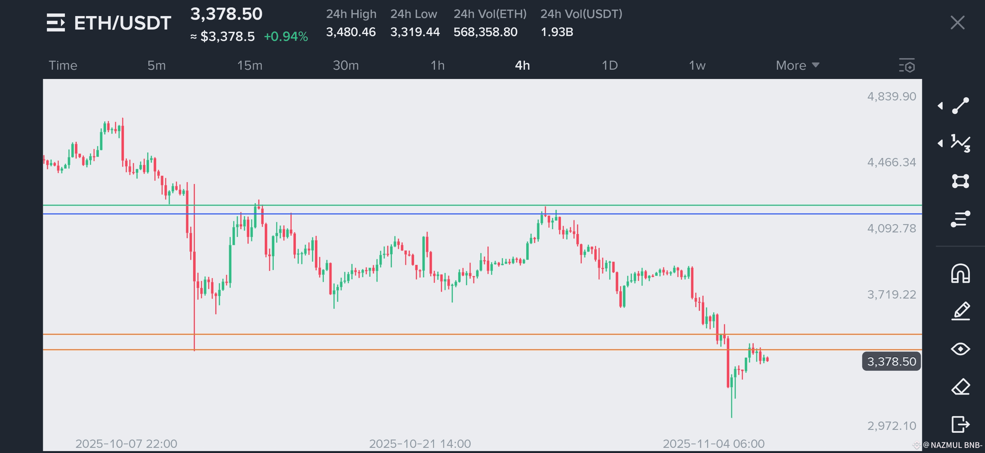
Task: Expand wave tool variants arrow
Action: (940, 144)
